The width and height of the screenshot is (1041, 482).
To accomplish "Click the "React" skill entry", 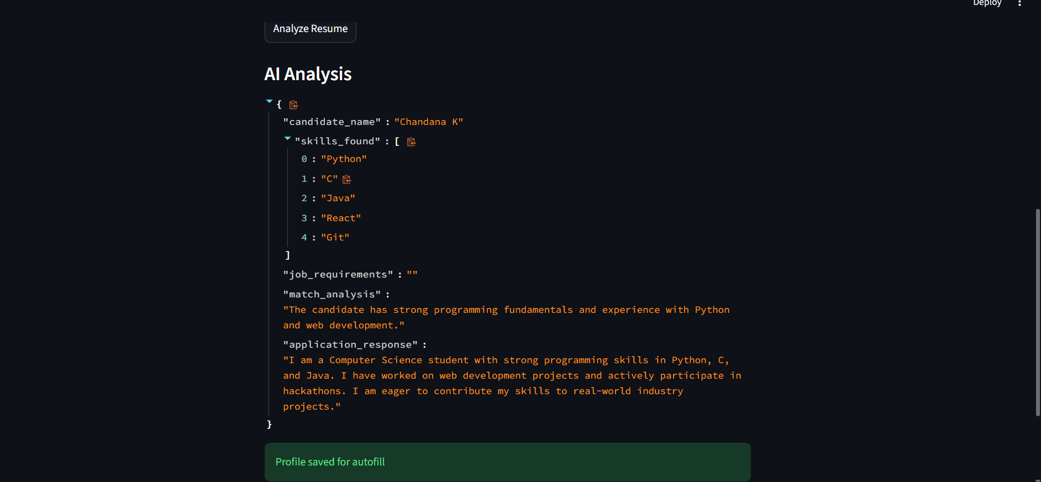I will point(340,218).
